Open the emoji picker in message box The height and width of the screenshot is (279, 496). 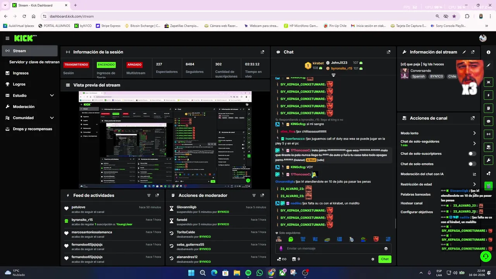coord(386,248)
